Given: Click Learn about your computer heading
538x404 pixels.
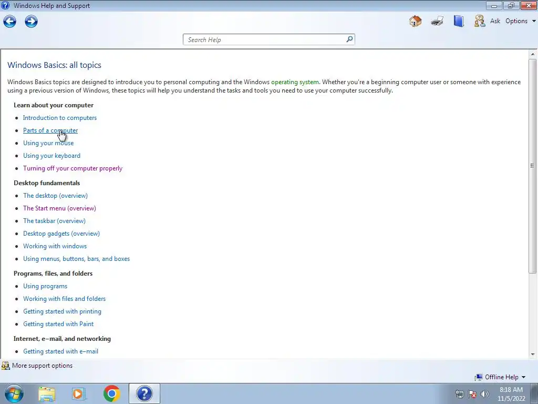Looking at the screenshot, I should coord(54,105).
